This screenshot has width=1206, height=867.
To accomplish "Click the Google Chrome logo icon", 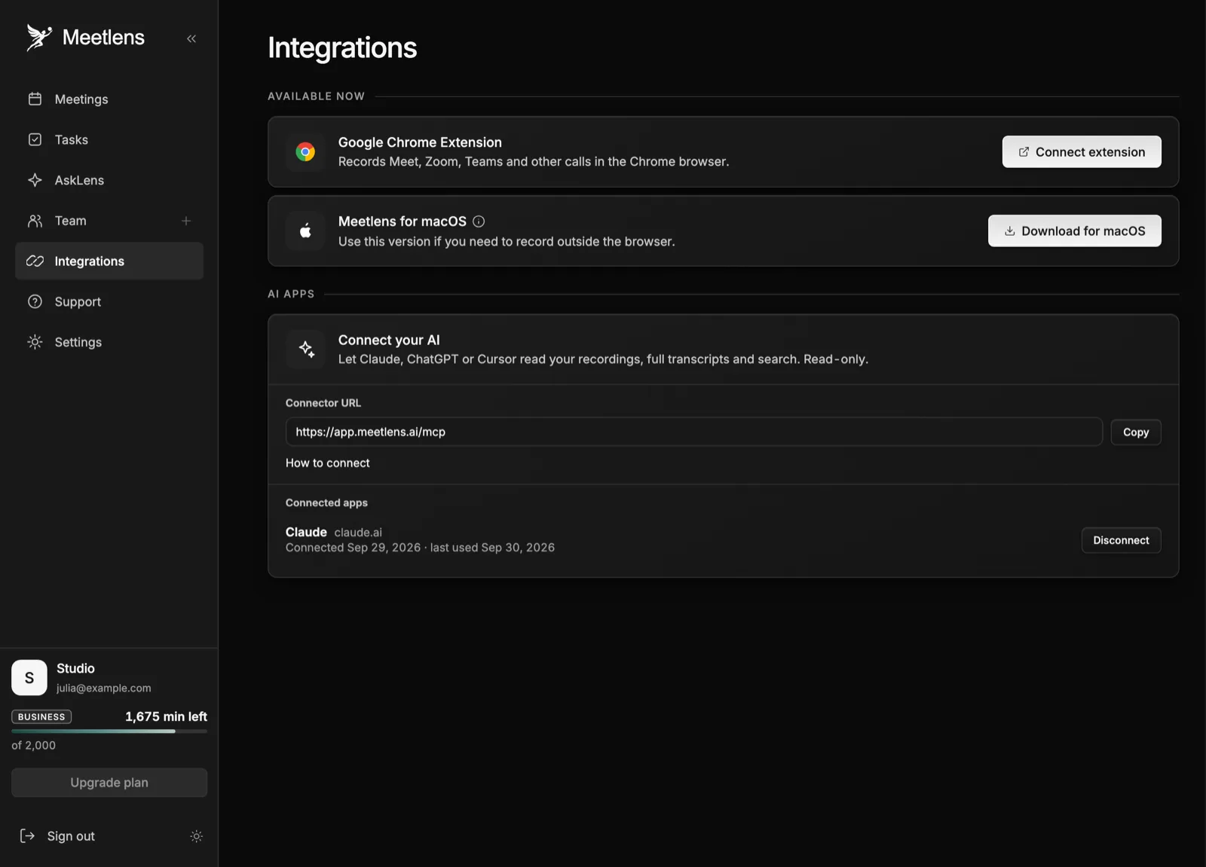I will (305, 152).
